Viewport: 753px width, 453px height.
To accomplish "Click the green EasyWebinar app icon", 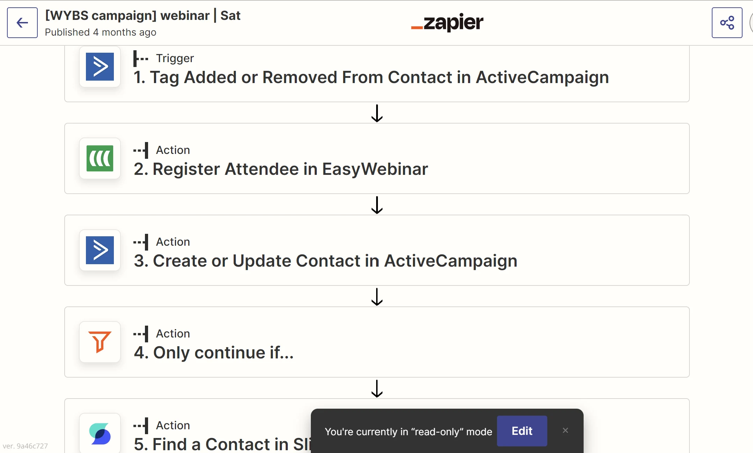I will [x=100, y=158].
